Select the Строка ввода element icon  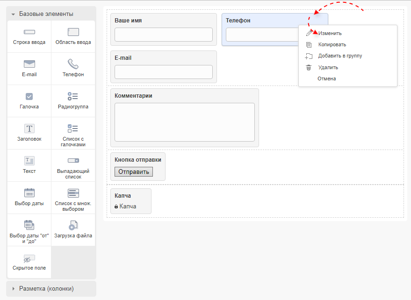click(x=29, y=32)
